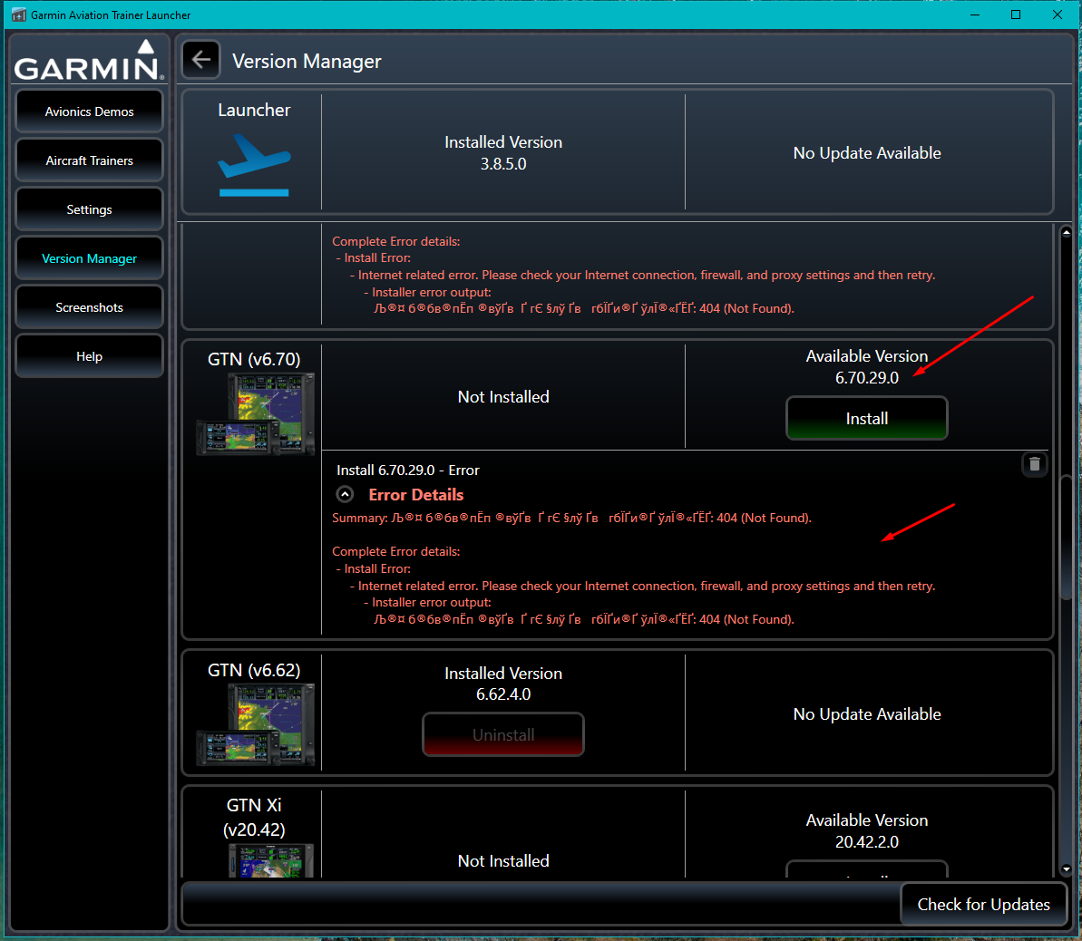Screen dimensions: 1082x941
Task: Open the Help page
Action: 89,356
